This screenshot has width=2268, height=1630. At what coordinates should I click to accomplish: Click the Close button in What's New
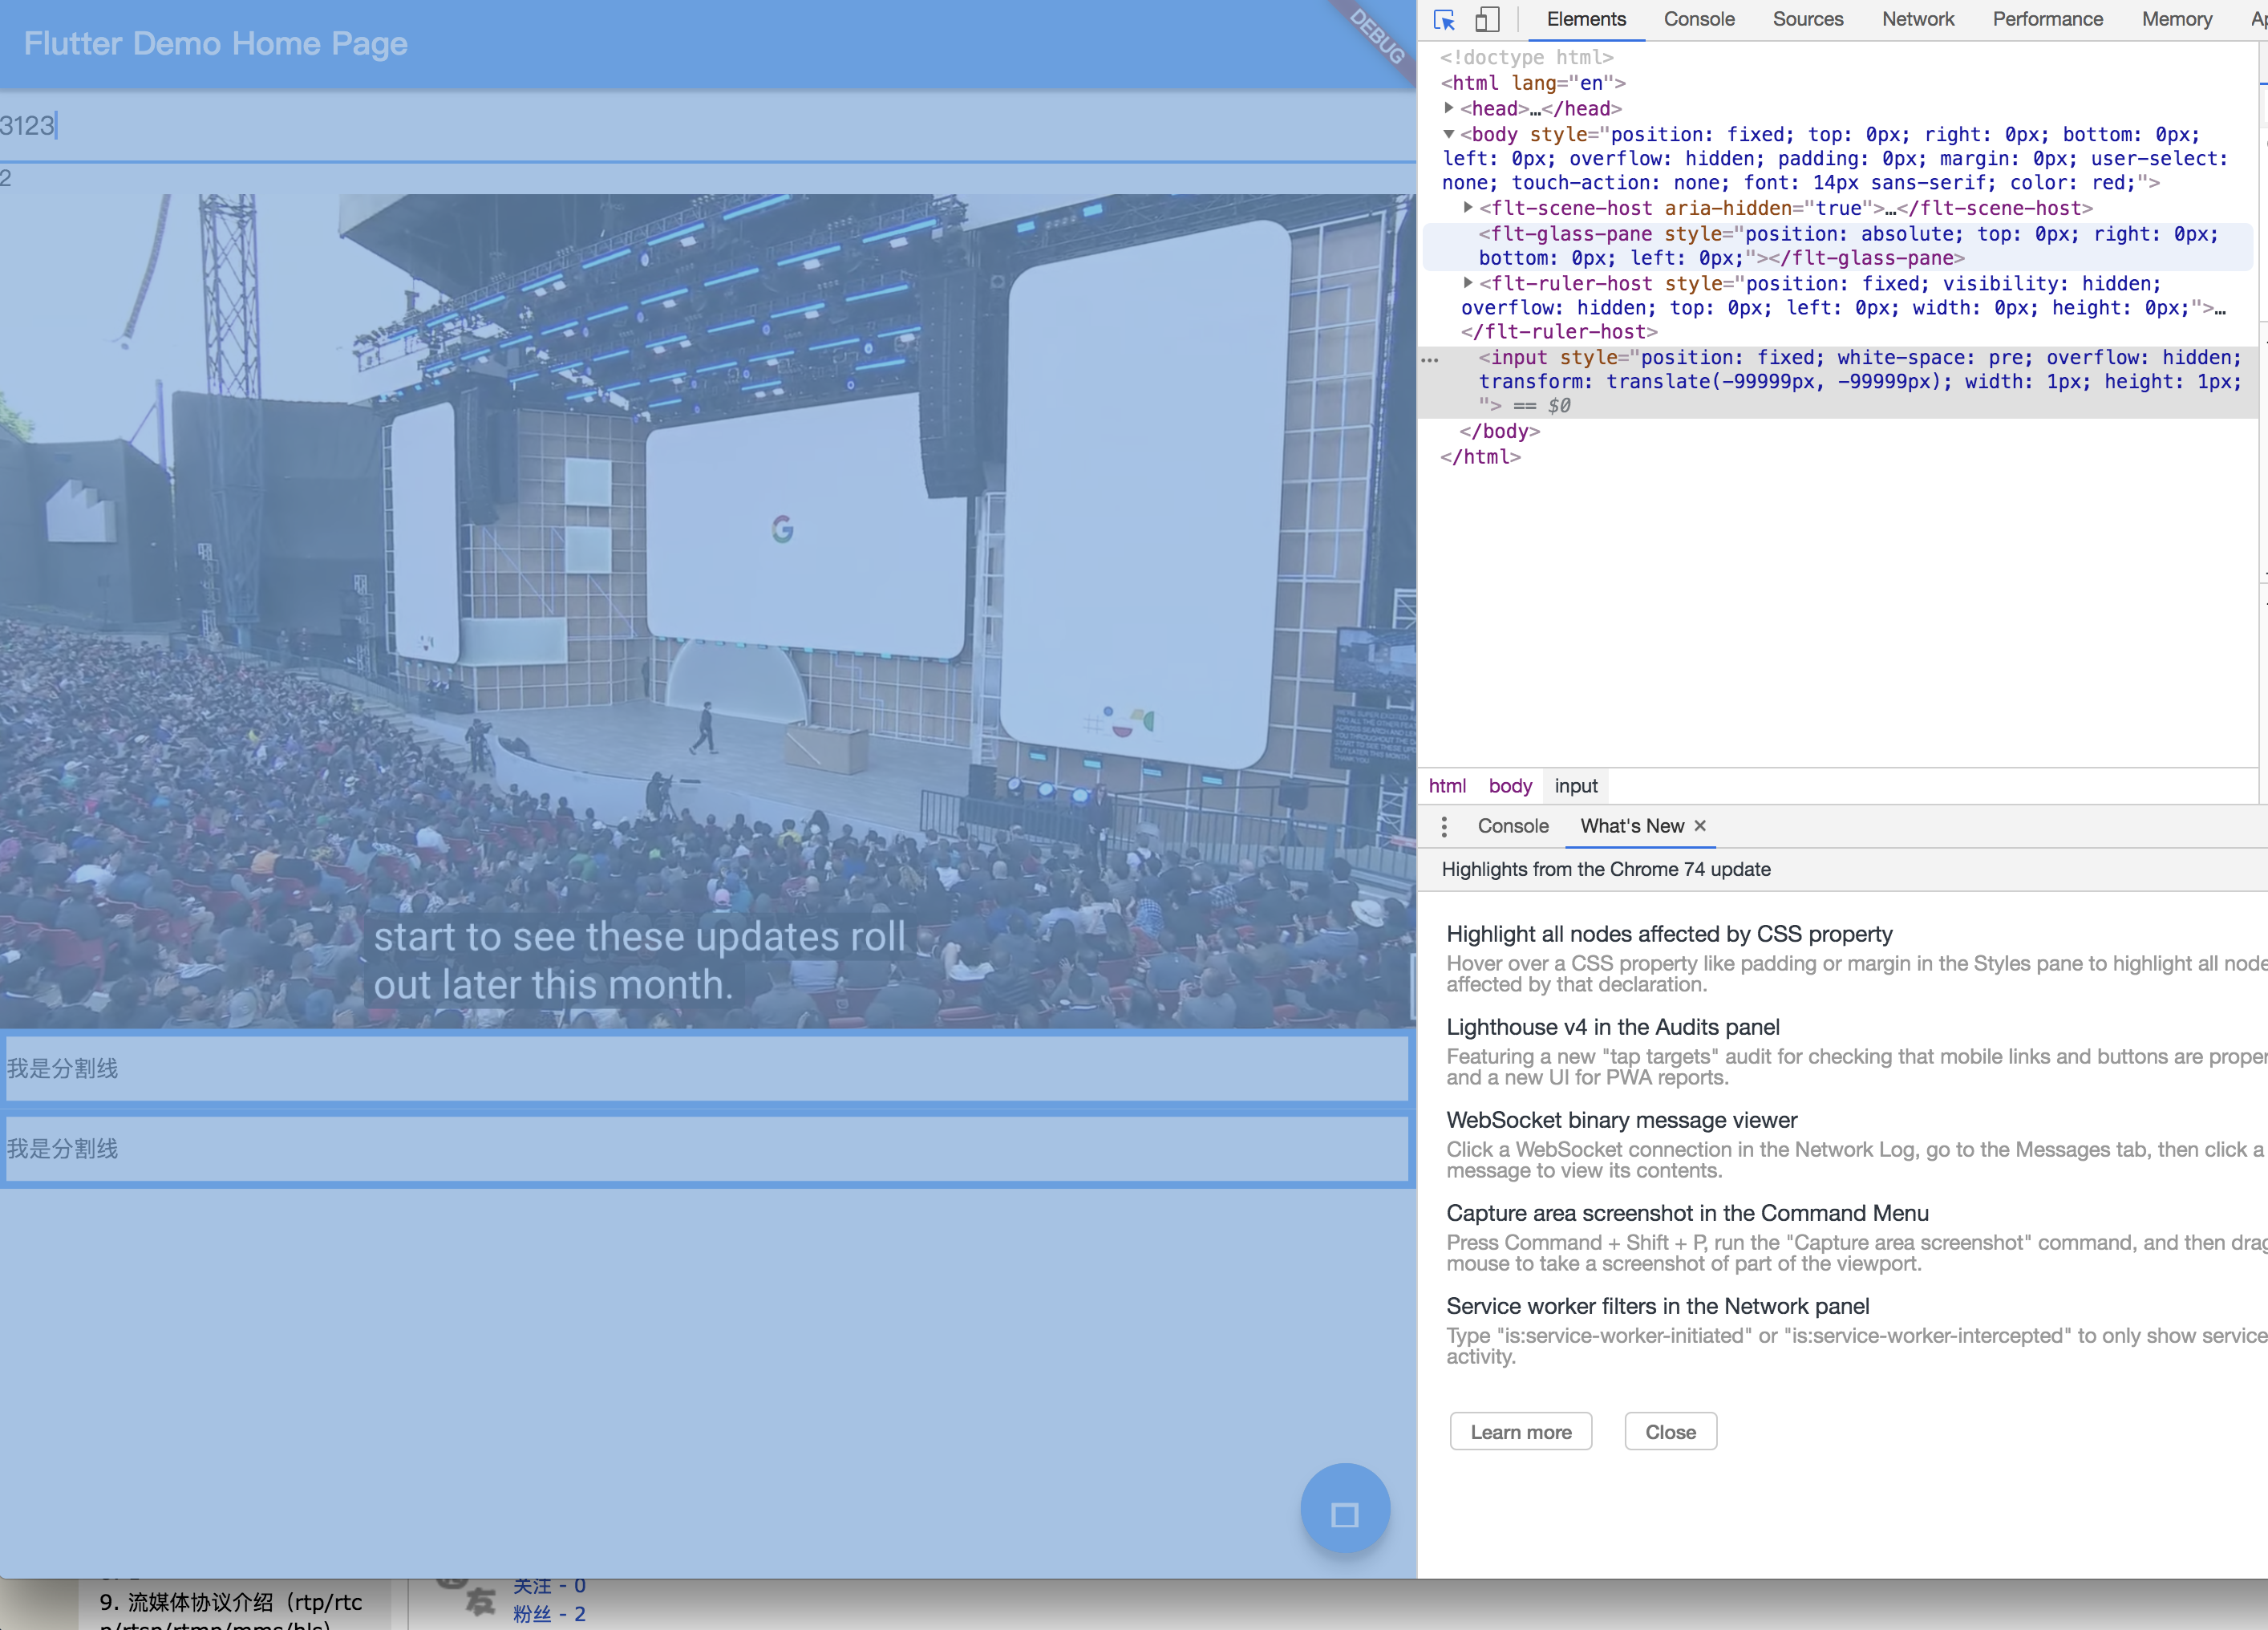tap(1670, 1432)
